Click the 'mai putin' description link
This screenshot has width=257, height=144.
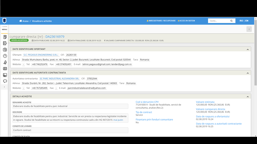(x=118, y=120)
